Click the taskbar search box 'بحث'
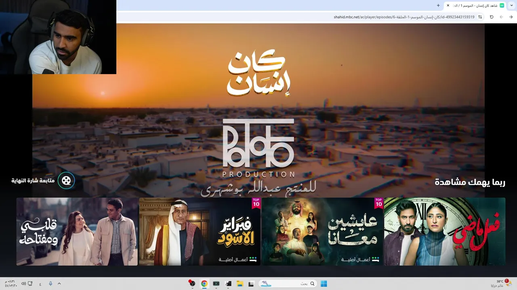Image resolution: width=517 pixels, height=290 pixels. pos(287,284)
